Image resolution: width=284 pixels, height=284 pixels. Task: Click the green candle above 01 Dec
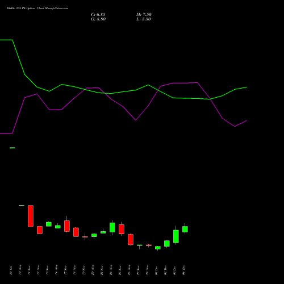click(158, 248)
